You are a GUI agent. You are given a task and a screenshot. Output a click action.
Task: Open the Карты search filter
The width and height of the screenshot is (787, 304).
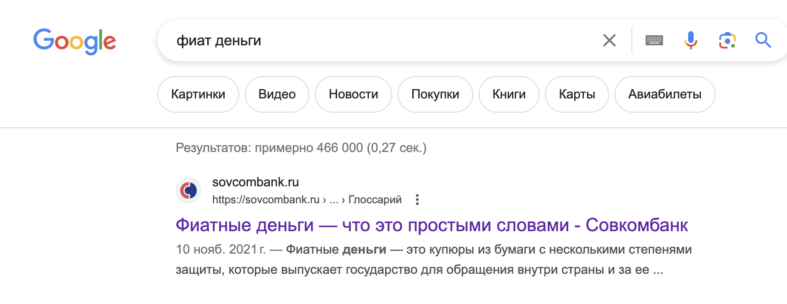[577, 94]
